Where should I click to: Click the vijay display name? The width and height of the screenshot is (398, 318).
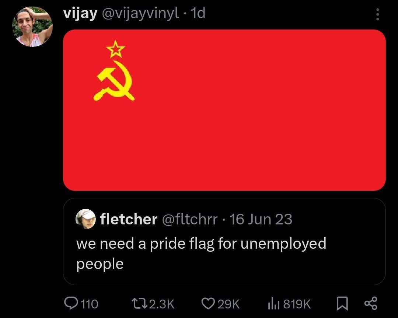click(x=80, y=14)
